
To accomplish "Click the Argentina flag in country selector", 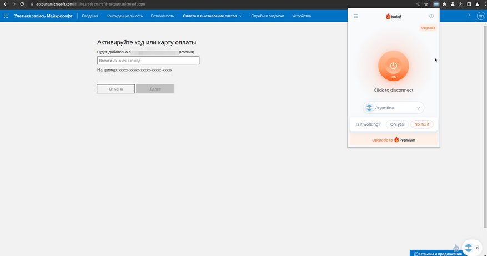I will pyautogui.click(x=369, y=108).
